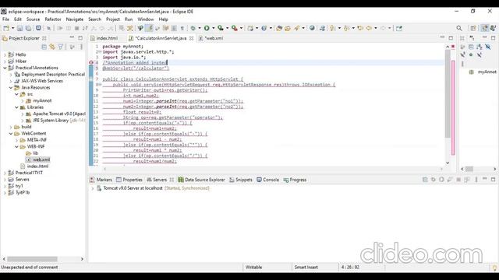Expand the Hello project

(x=5, y=54)
